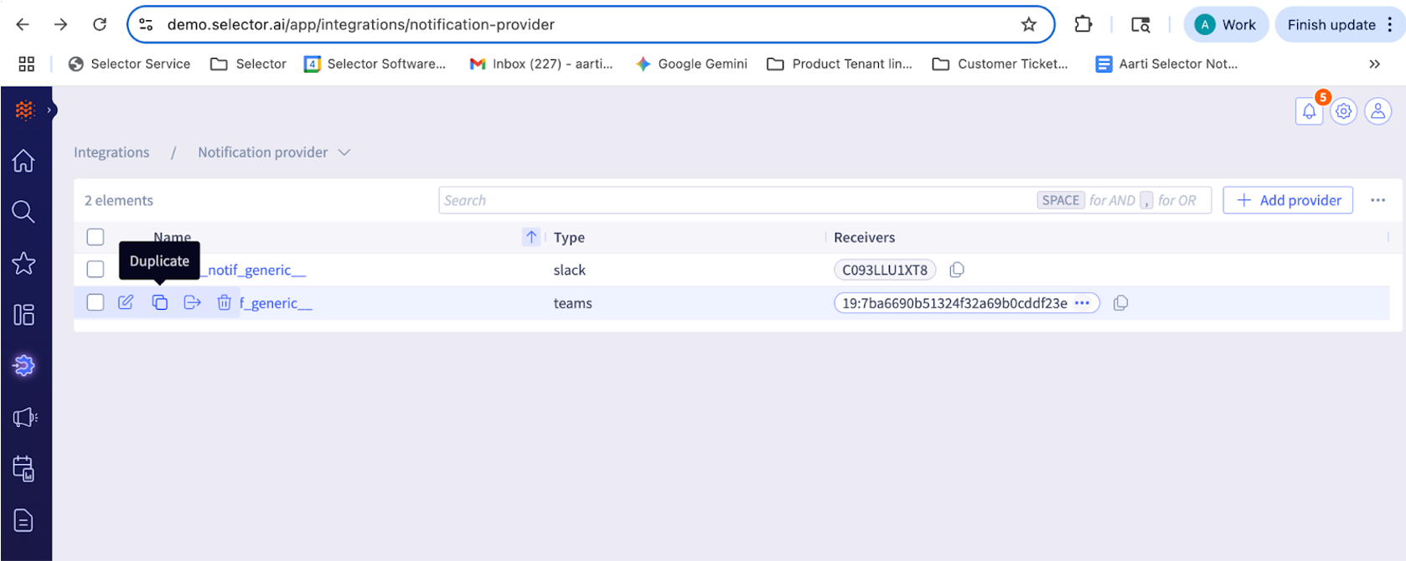Open dashboards layout icon in sidebar
Image resolution: width=1406 pixels, height=561 pixels.
tap(23, 315)
